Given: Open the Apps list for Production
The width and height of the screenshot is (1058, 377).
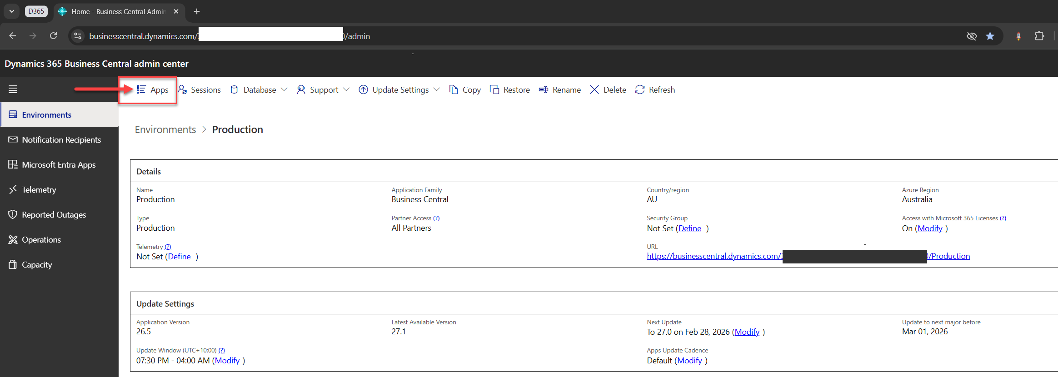Looking at the screenshot, I should 153,90.
